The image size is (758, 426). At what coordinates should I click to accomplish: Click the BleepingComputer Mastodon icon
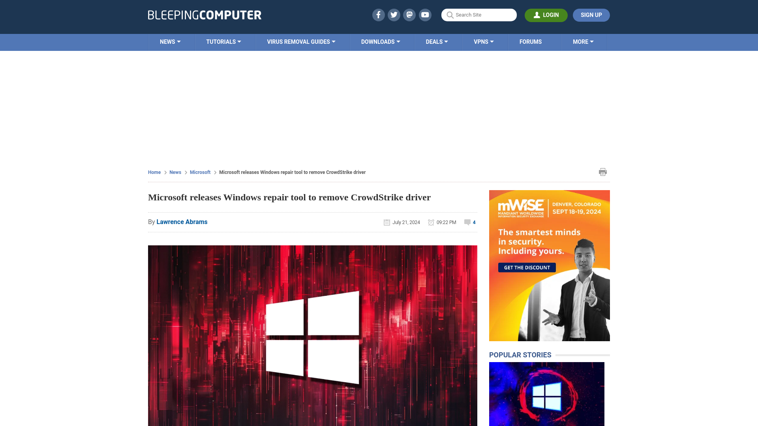(x=410, y=15)
